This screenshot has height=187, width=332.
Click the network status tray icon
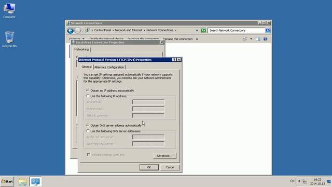pyautogui.click(x=305, y=181)
